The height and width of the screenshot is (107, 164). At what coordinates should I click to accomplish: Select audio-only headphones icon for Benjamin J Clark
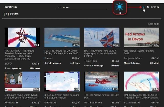point(156,58)
